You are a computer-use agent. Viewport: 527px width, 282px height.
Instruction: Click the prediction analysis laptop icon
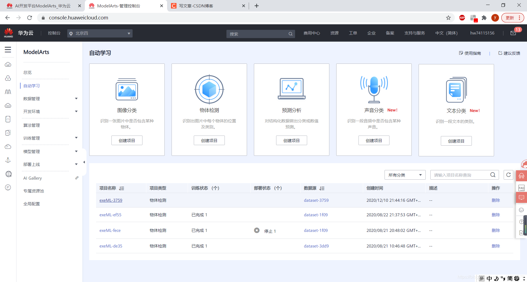point(291,89)
